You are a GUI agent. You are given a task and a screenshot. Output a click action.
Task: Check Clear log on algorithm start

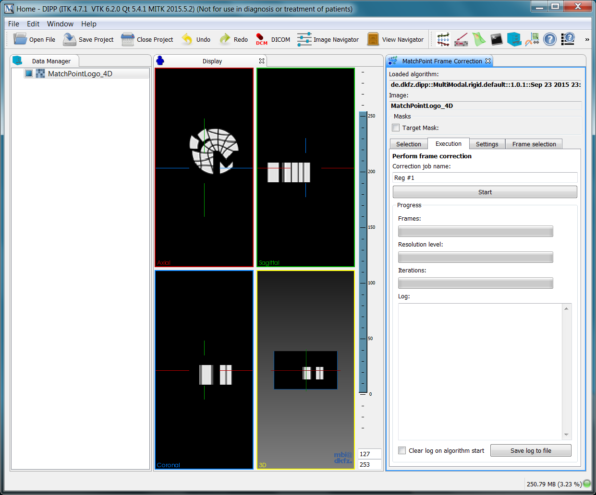pyautogui.click(x=402, y=450)
